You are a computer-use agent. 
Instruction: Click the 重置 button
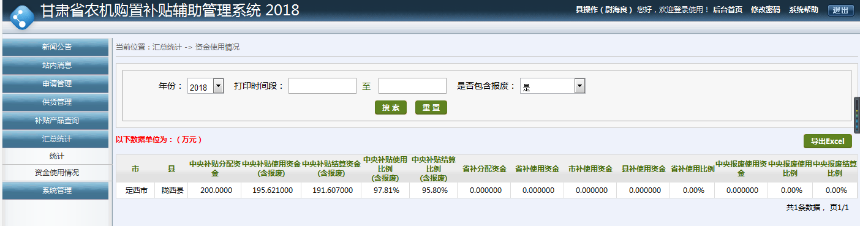[431, 108]
